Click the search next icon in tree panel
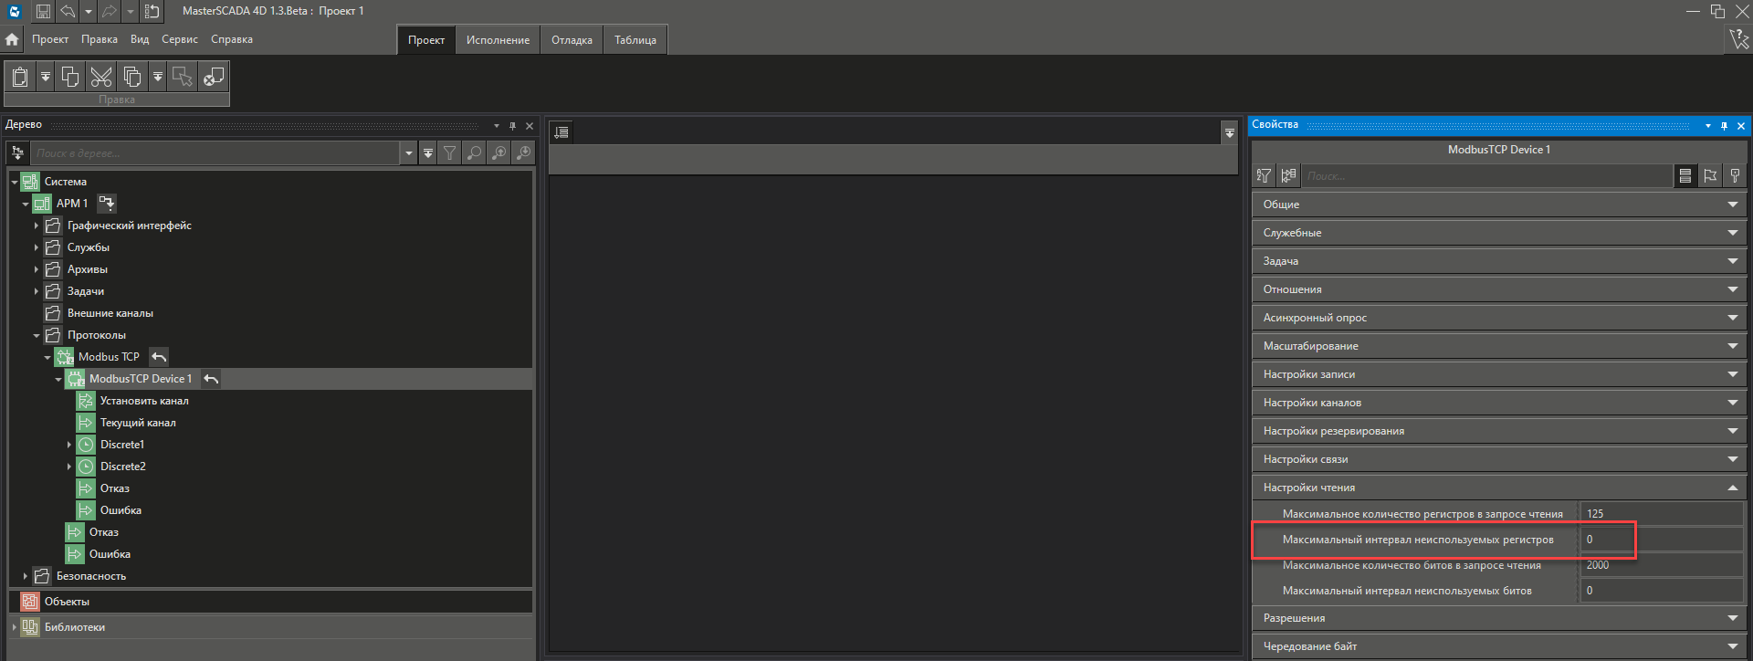1753x661 pixels. tap(524, 152)
